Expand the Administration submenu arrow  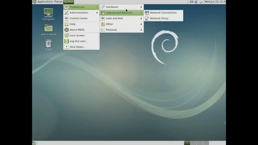[x=97, y=12]
